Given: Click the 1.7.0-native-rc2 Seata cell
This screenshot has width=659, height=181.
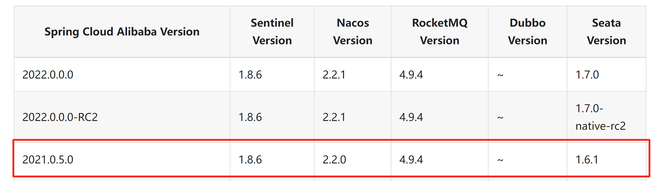Looking at the screenshot, I should pyautogui.click(x=600, y=117).
